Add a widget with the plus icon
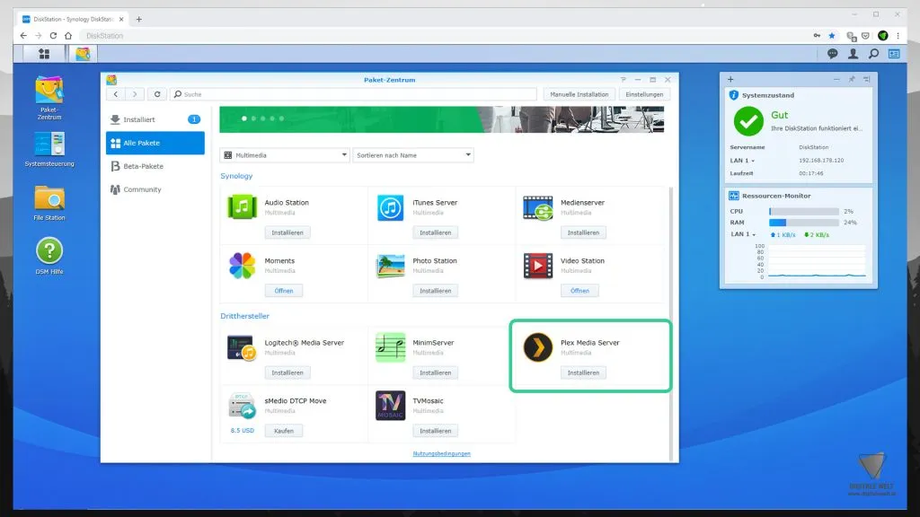Viewport: 920px width, 517px height. (x=730, y=79)
